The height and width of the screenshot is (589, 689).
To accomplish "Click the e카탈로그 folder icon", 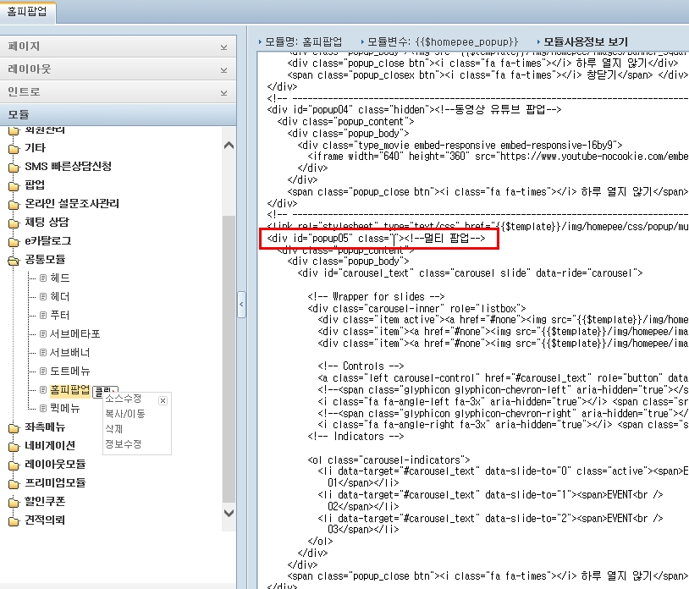I will pos(14,241).
